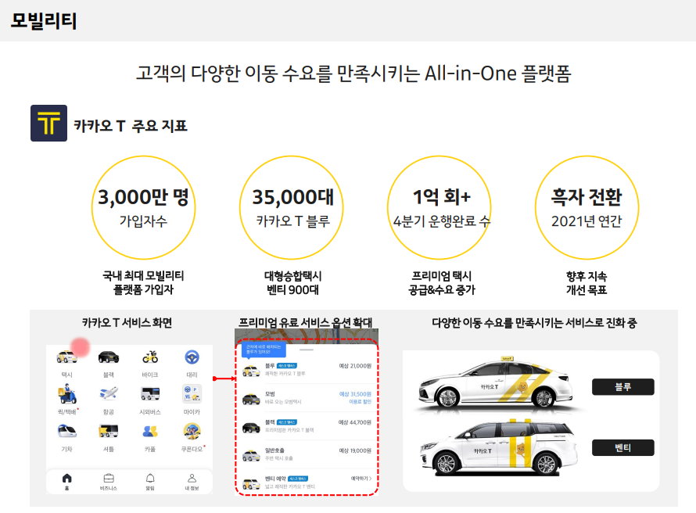The width and height of the screenshot is (696, 513).
Task: Open the 시외버스 bus icon
Action: (150, 393)
